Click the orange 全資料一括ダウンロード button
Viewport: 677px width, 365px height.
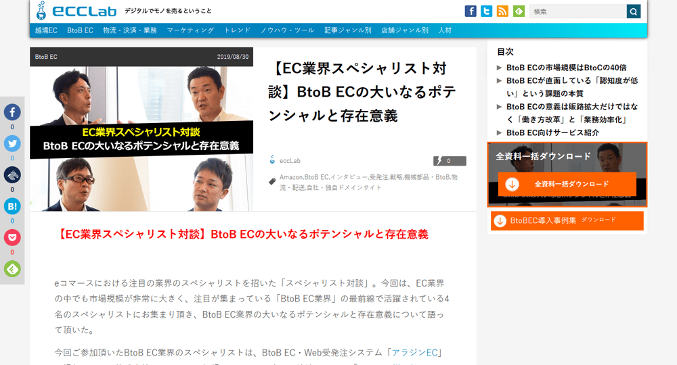coord(567,184)
